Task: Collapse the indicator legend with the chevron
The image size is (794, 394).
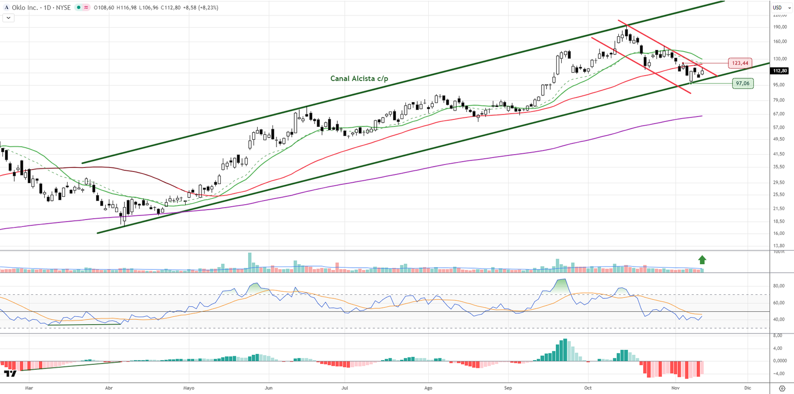Action: pos(8,18)
